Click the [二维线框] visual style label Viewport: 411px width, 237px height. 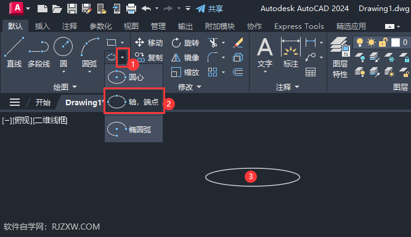click(x=51, y=121)
